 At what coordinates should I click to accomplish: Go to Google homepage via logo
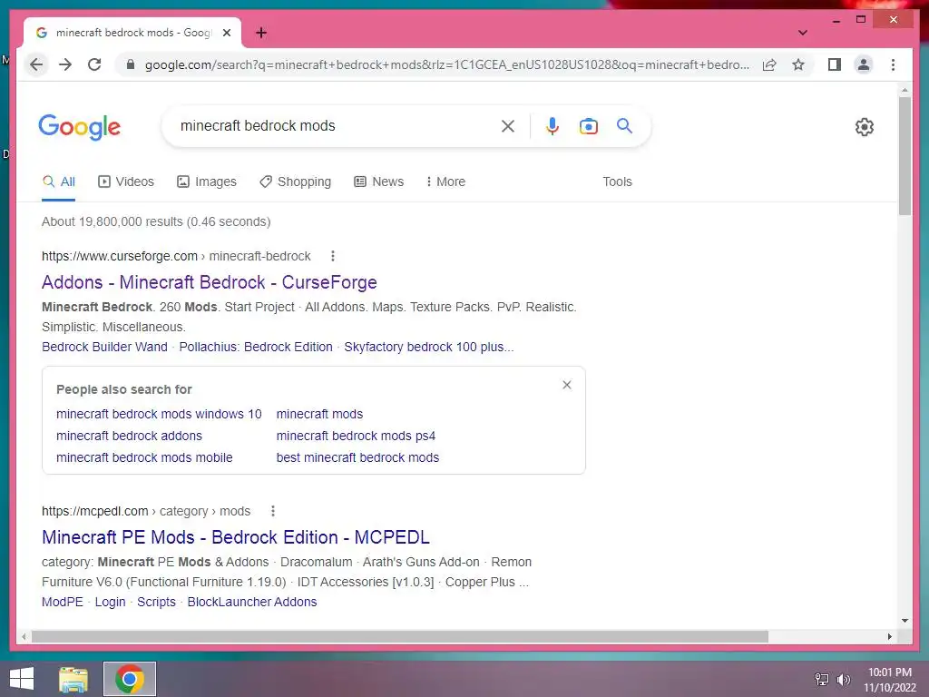point(80,127)
